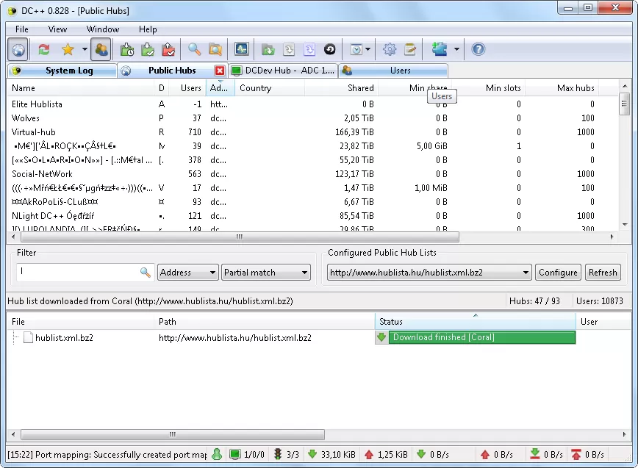Open the hublista.hu hub list dropdown
Image resolution: width=638 pixels, height=468 pixels.
point(429,272)
